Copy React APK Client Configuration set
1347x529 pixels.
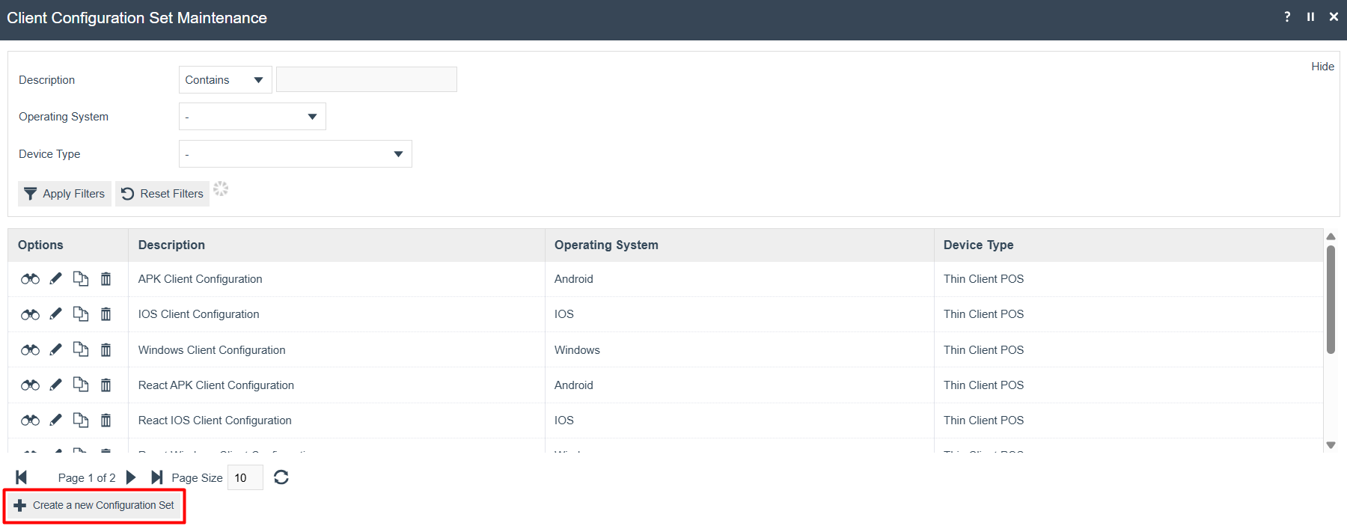pos(81,385)
